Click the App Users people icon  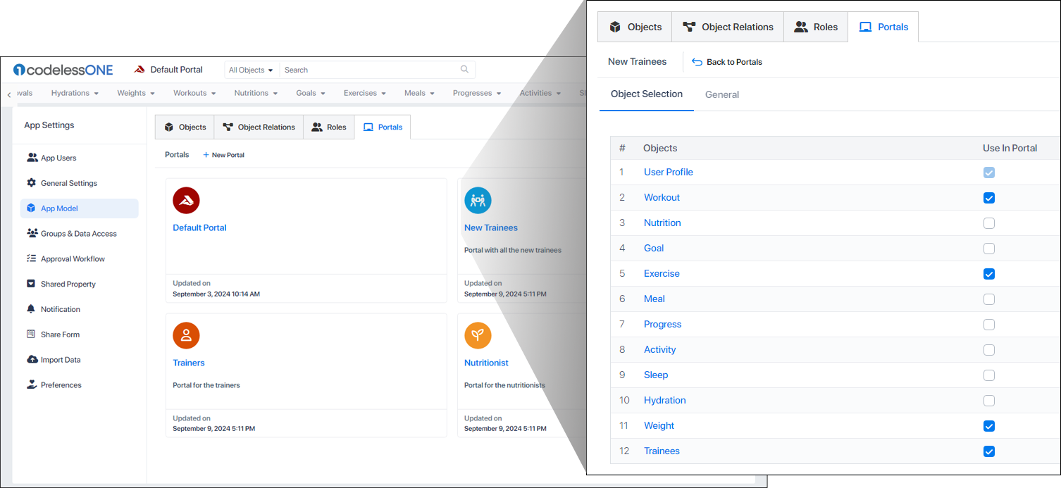point(32,158)
